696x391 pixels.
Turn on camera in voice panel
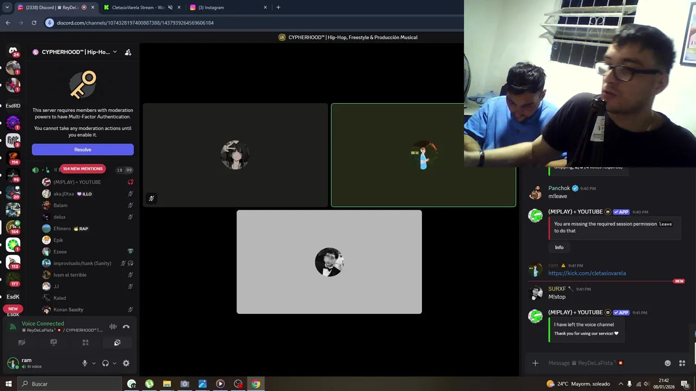(22, 343)
